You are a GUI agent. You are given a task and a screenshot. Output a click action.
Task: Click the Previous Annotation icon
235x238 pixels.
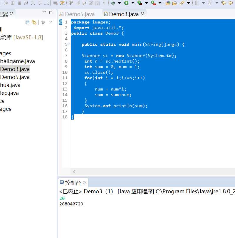[210, 3]
